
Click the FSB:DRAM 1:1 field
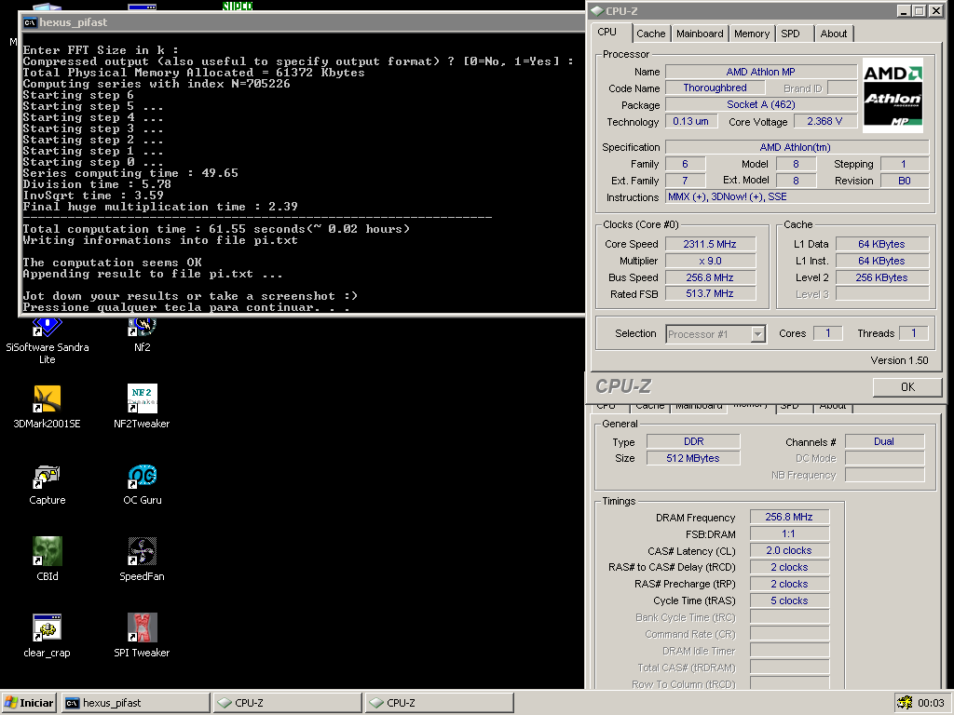pos(789,533)
